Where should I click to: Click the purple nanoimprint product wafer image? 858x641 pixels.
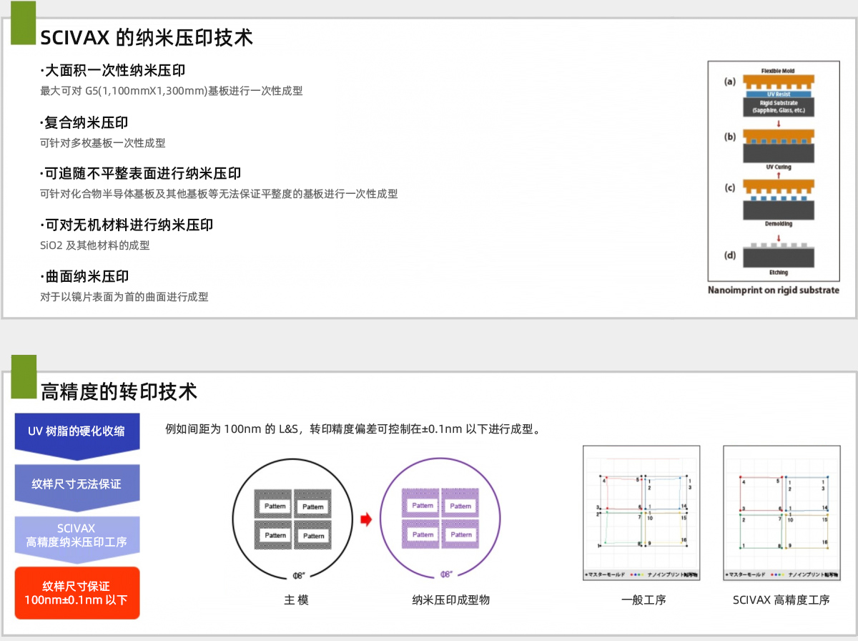tap(442, 520)
